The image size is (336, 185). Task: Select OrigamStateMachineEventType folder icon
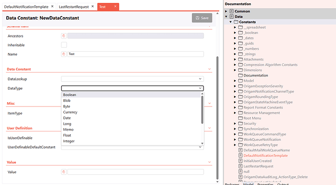coord(241,102)
